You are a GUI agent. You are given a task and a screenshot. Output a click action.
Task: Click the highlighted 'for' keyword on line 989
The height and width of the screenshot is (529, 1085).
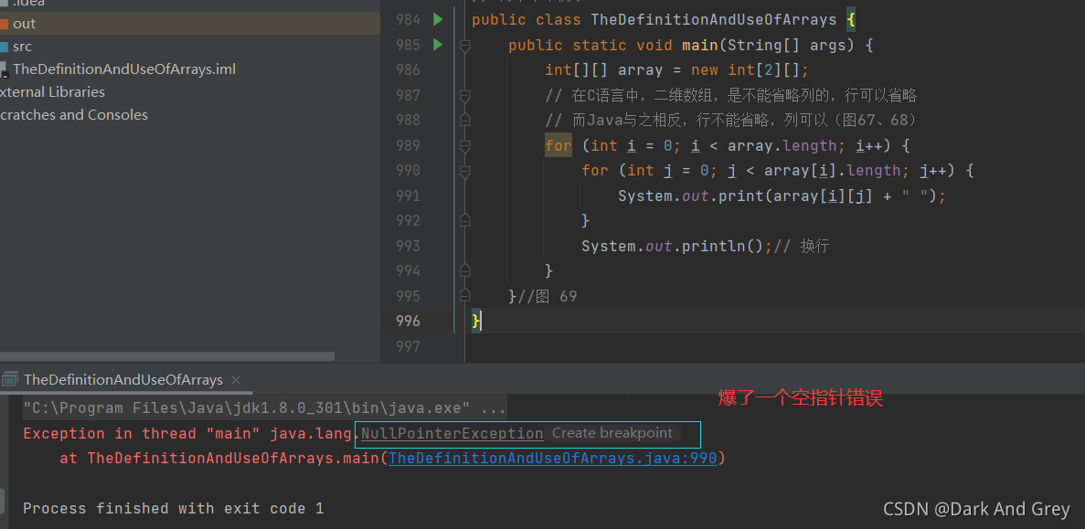(558, 145)
